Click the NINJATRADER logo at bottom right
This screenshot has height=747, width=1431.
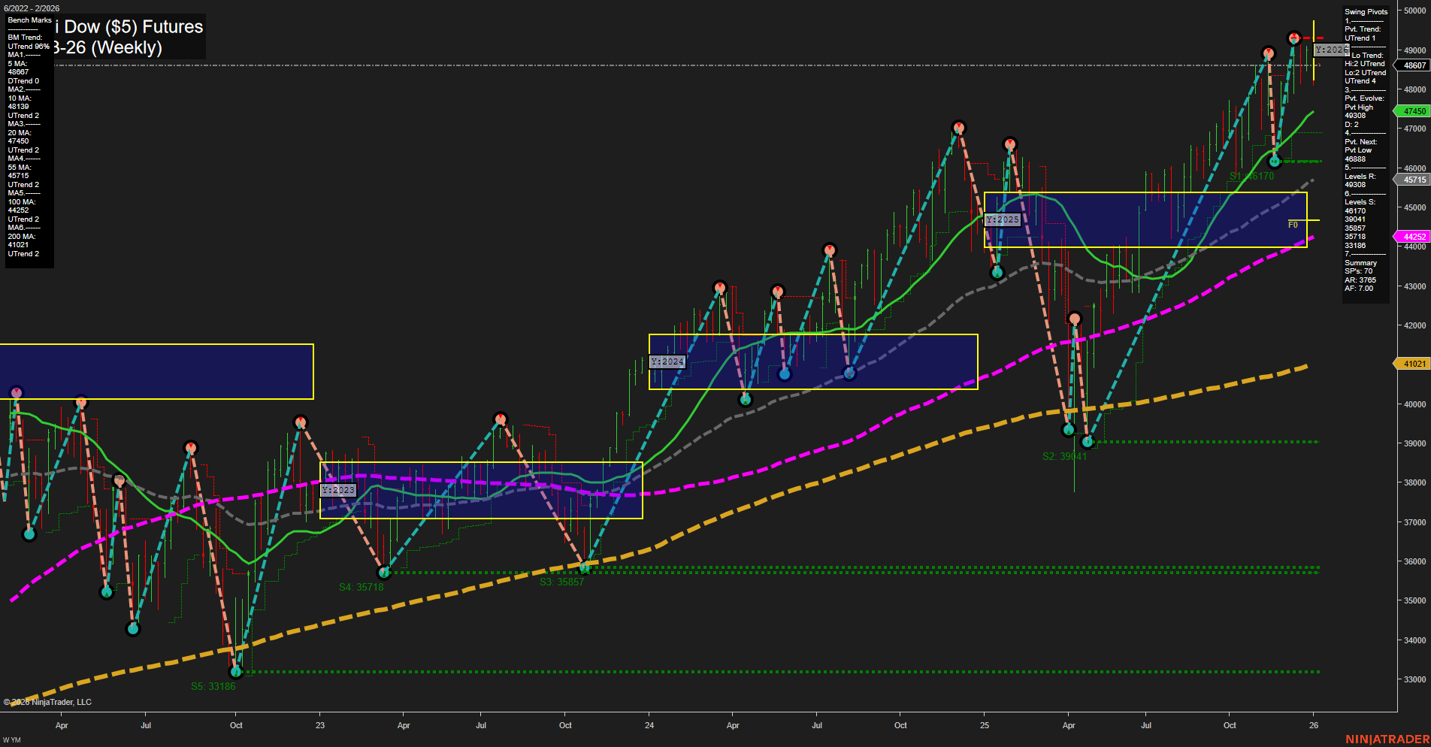pos(1387,738)
